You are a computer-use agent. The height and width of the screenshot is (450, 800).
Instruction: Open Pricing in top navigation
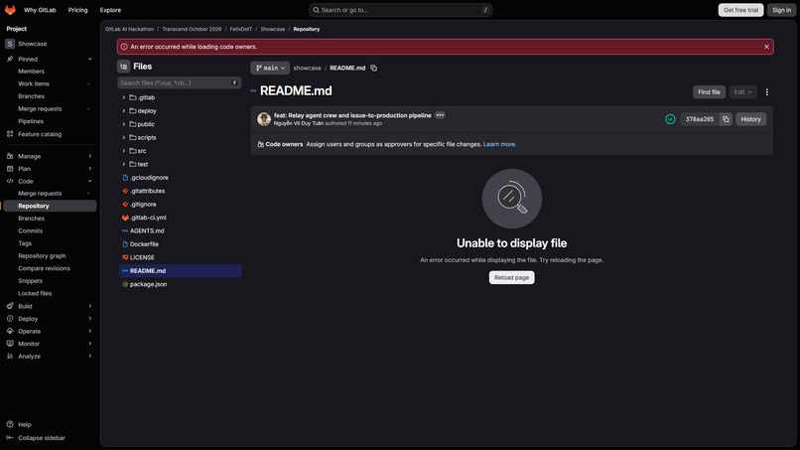(78, 10)
